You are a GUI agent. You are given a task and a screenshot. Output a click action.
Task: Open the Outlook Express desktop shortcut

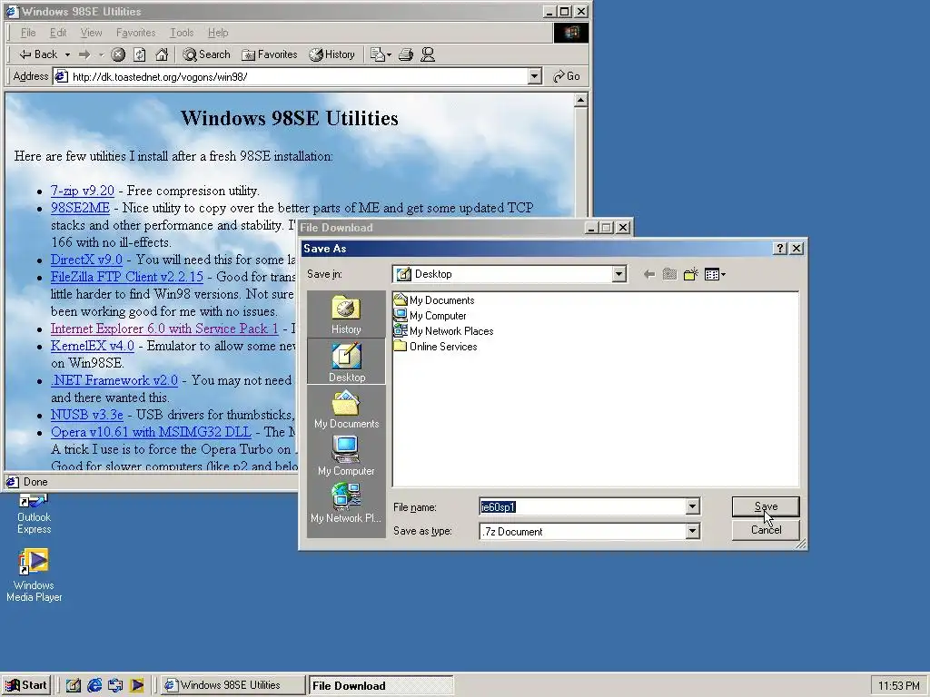click(x=34, y=514)
